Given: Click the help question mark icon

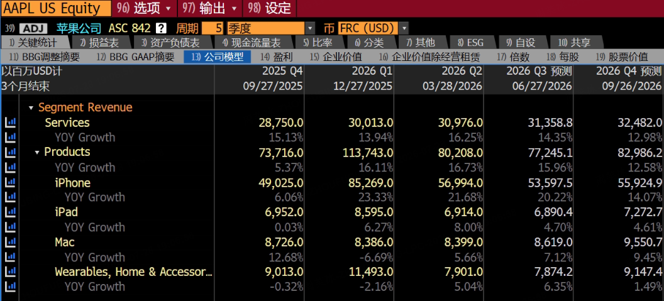Looking at the screenshot, I should pyautogui.click(x=161, y=28).
